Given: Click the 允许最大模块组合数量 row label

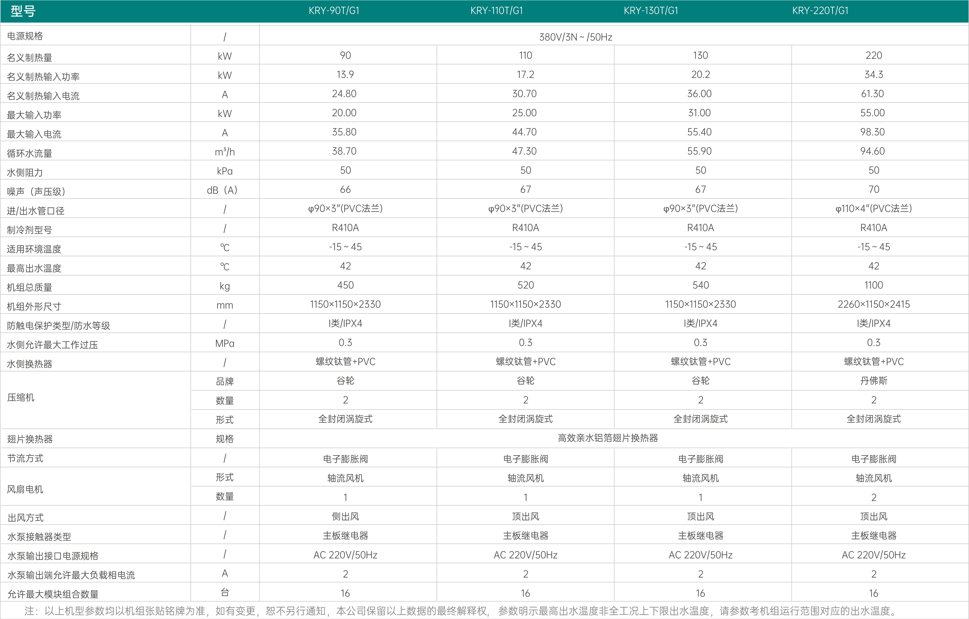Looking at the screenshot, I should 52,594.
